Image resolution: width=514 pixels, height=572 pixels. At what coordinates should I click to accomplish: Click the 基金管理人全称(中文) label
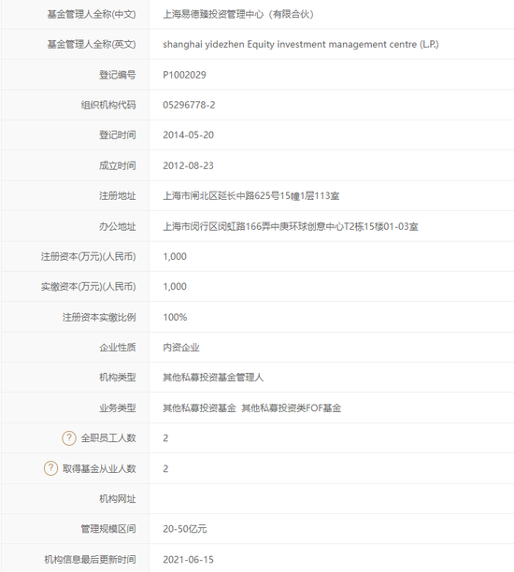[x=92, y=14]
